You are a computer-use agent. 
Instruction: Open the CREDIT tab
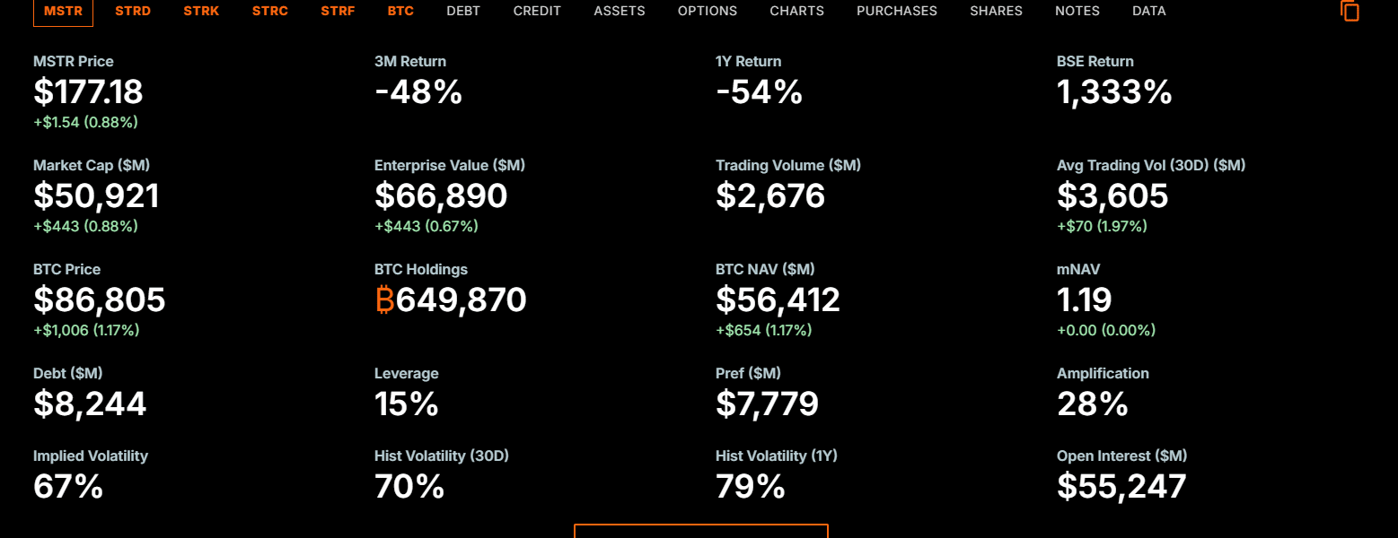pyautogui.click(x=537, y=11)
